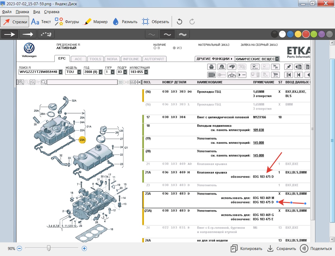Pick the yellow color swatch
The image size is (335, 256).
tap(298, 34)
